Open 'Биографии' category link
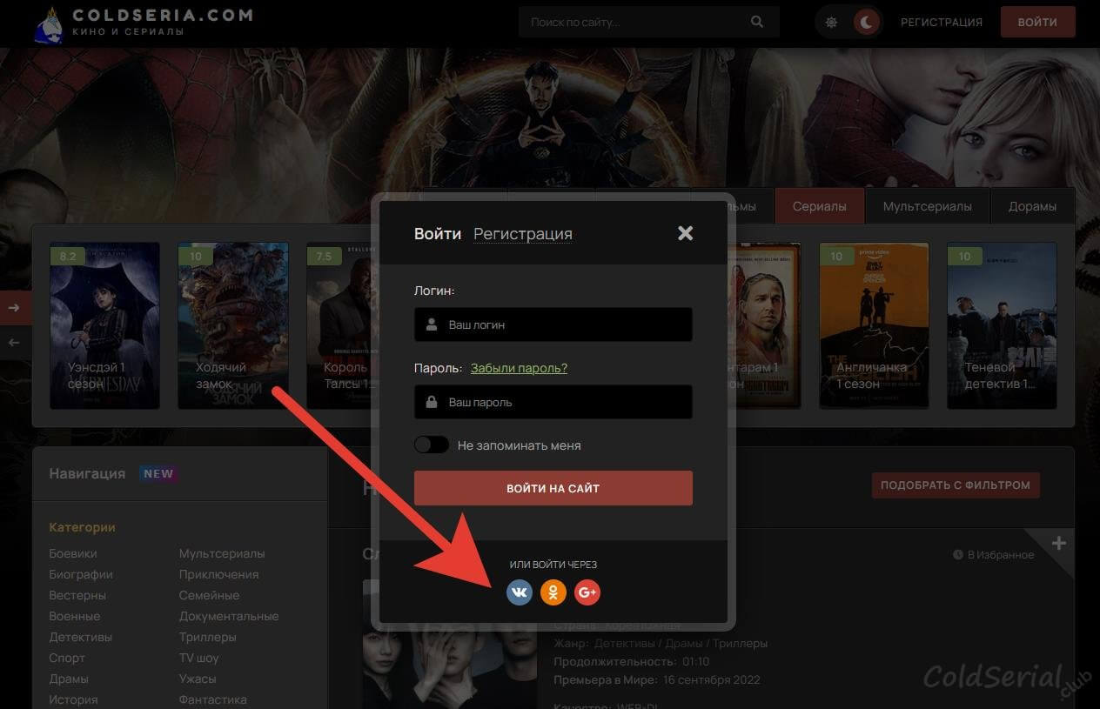This screenshot has width=1100, height=709. tap(81, 574)
